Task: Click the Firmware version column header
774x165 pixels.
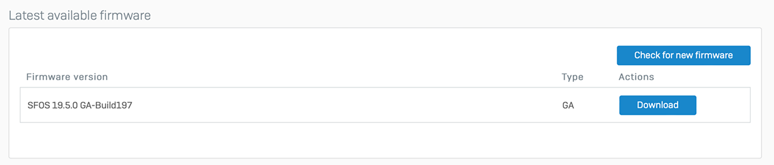Action: tap(67, 77)
